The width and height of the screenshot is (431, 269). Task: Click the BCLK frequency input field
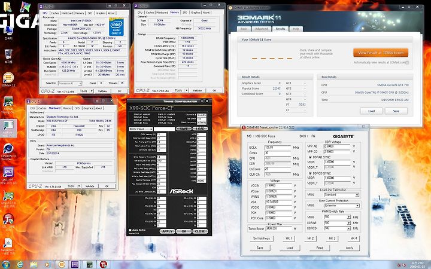(x=278, y=148)
